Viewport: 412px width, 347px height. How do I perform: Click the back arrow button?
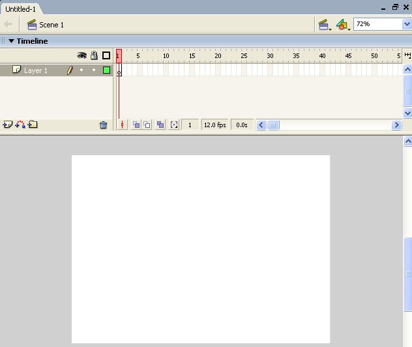(x=8, y=24)
